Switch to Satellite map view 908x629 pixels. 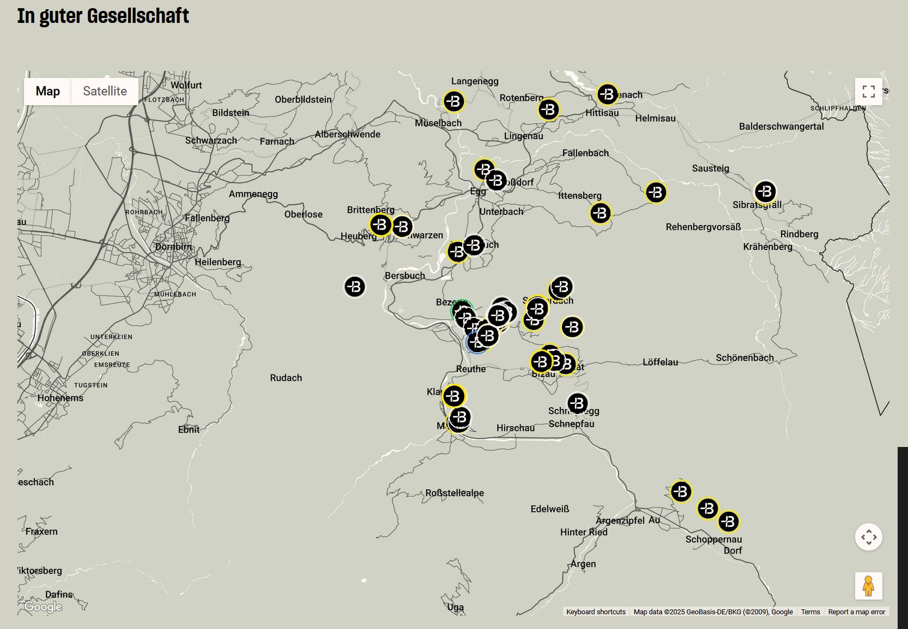coord(105,91)
